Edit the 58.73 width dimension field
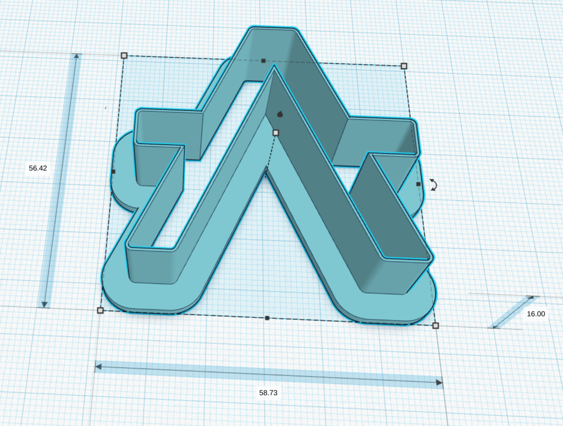563x426 pixels. point(268,392)
